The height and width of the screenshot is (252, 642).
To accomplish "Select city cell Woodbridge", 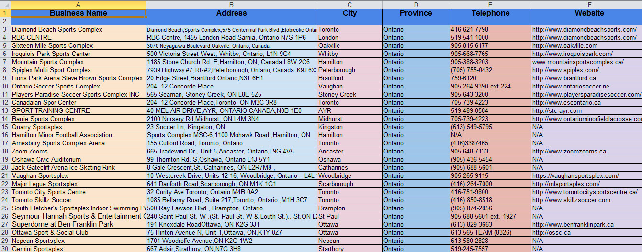I will tap(350, 176).
